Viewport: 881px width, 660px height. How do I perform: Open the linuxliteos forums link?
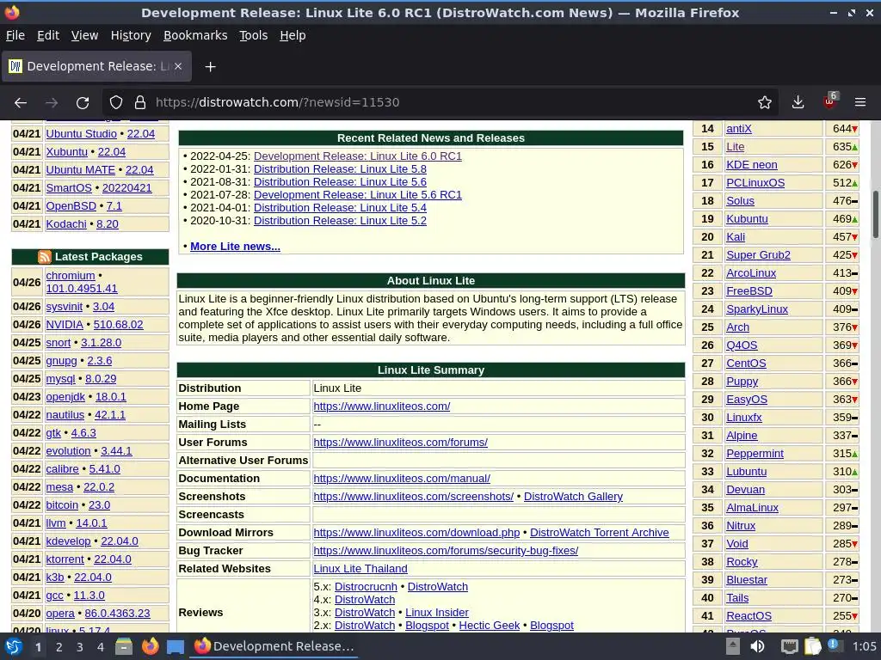click(x=401, y=443)
